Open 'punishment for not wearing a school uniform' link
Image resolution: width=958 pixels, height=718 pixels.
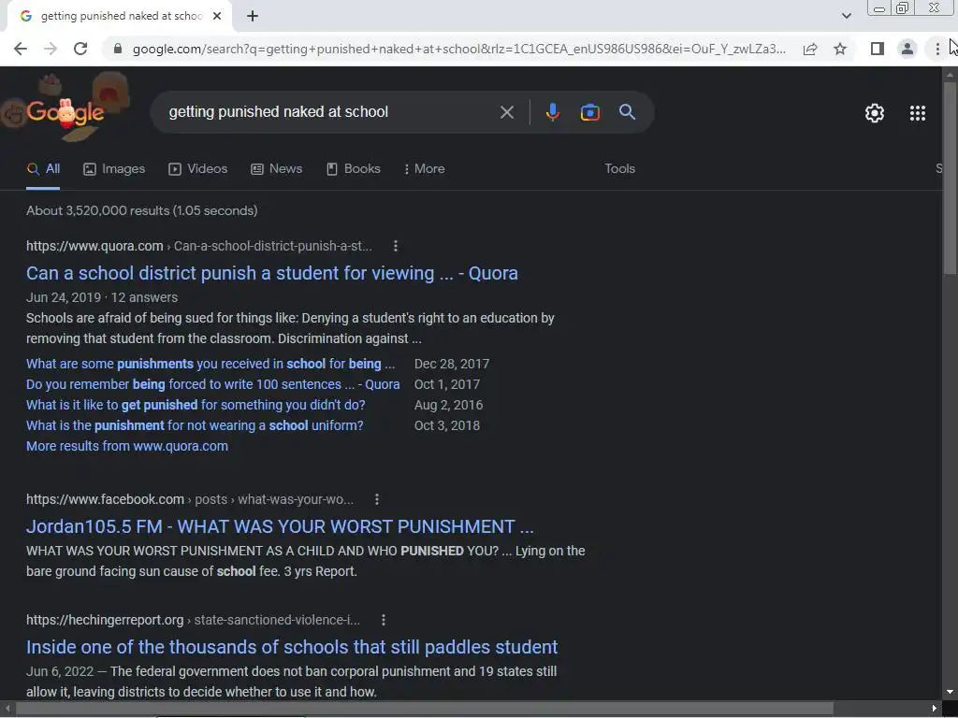(x=195, y=425)
